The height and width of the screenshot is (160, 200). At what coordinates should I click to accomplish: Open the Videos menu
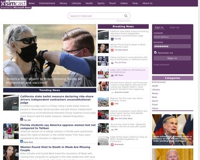click(x=124, y=3)
